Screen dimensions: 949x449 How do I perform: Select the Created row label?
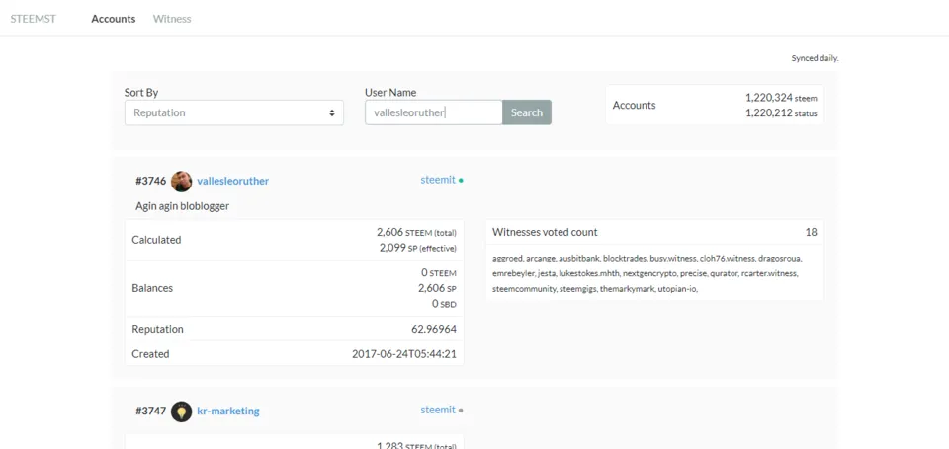click(x=150, y=354)
